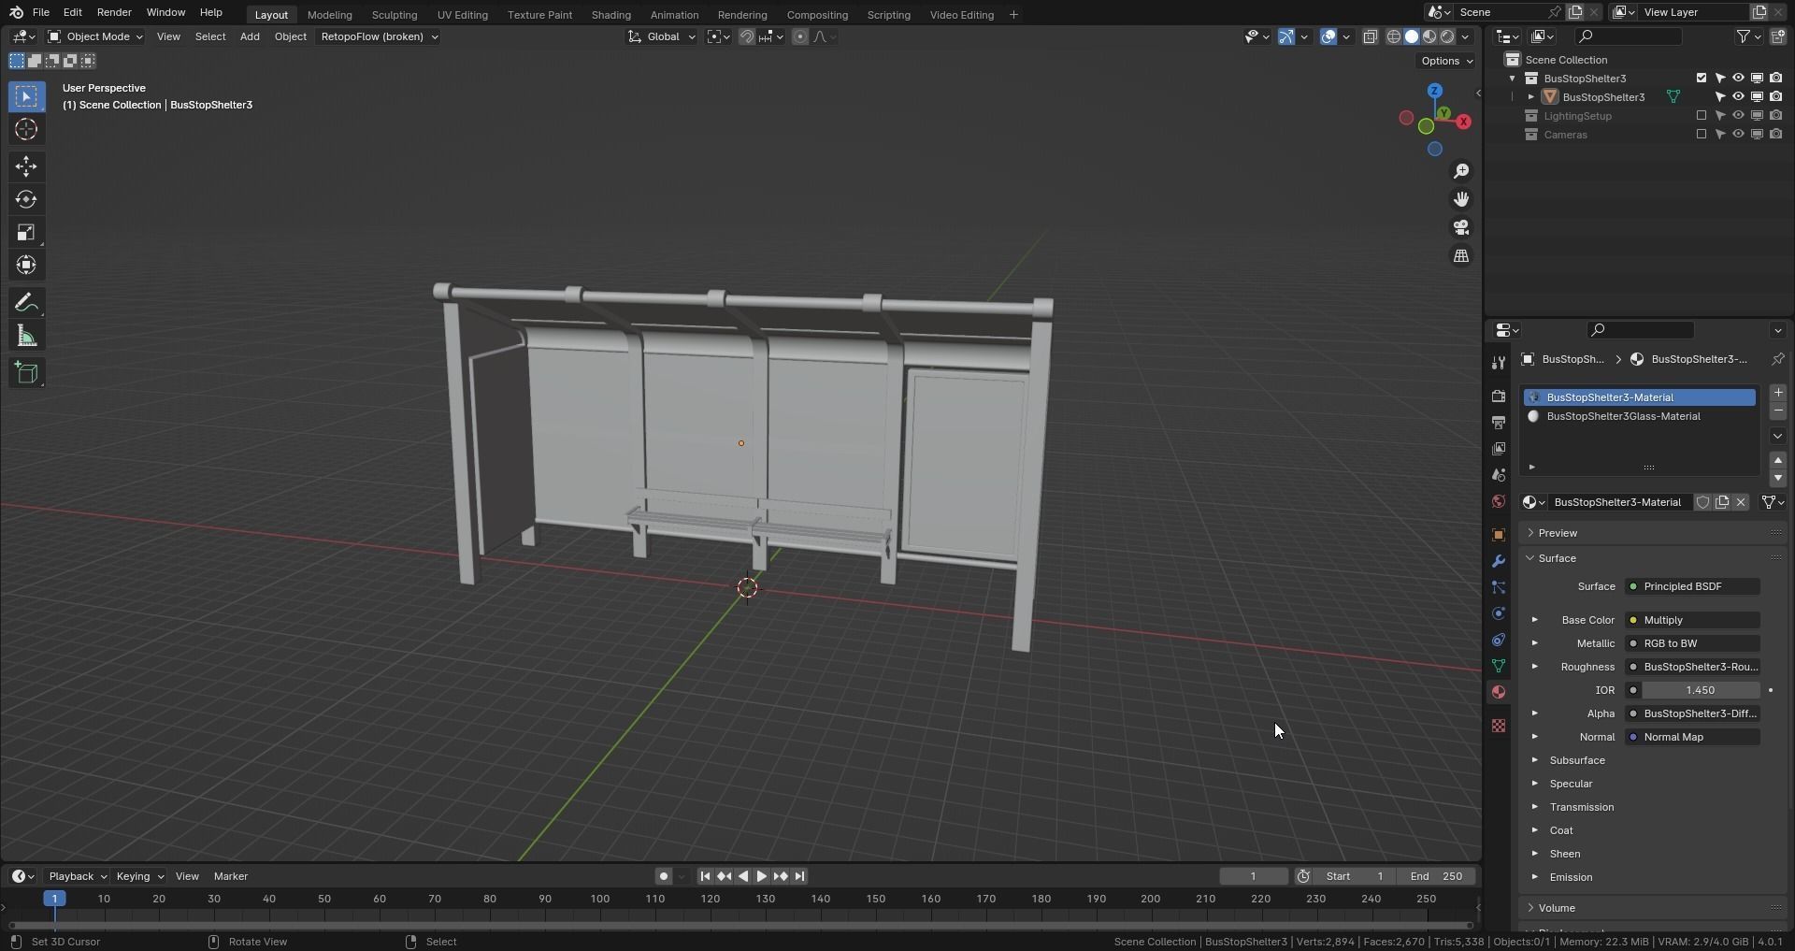
Task: Open Options dropdown in viewport
Action: tap(1446, 61)
